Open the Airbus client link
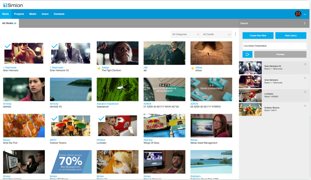 click(198, 68)
